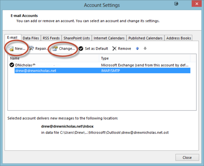Open the Internet Calendars tab
The width and height of the screenshot is (204, 166).
pos(109,38)
